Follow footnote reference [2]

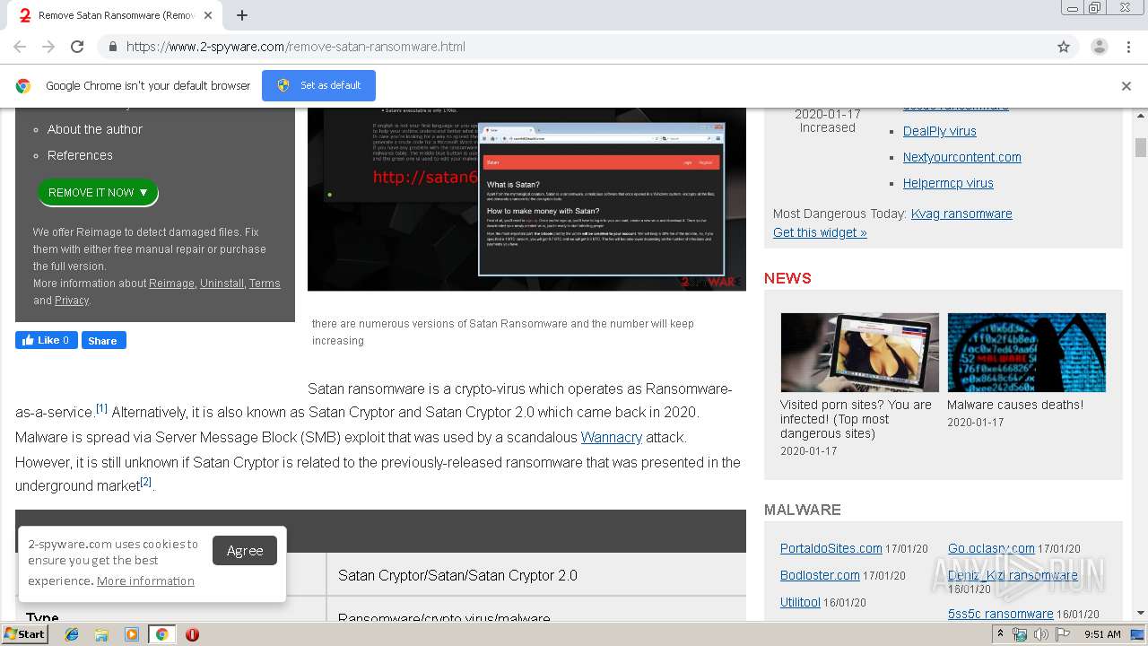pyautogui.click(x=146, y=482)
